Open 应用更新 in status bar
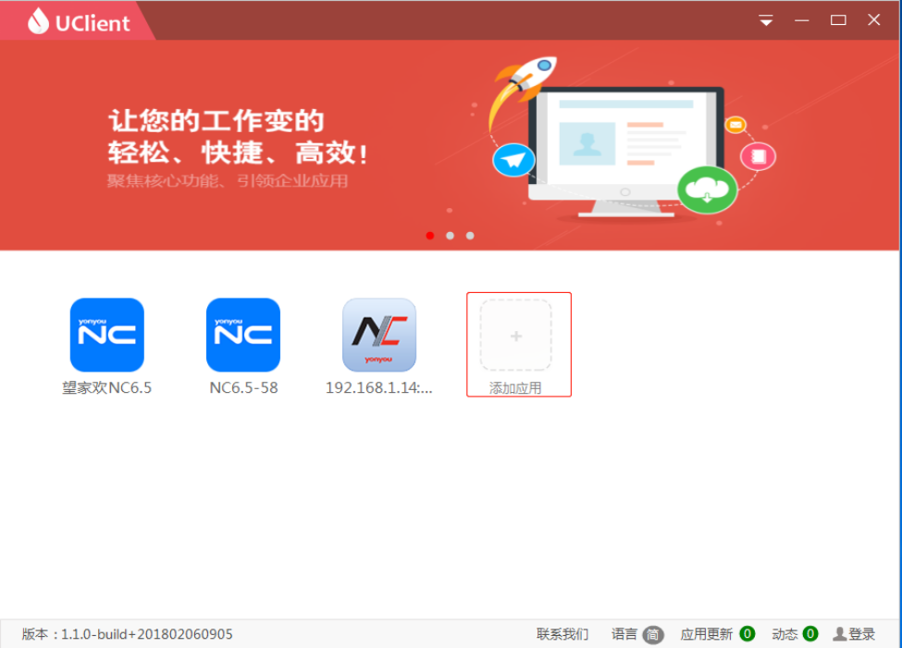902x648 pixels. coord(707,634)
